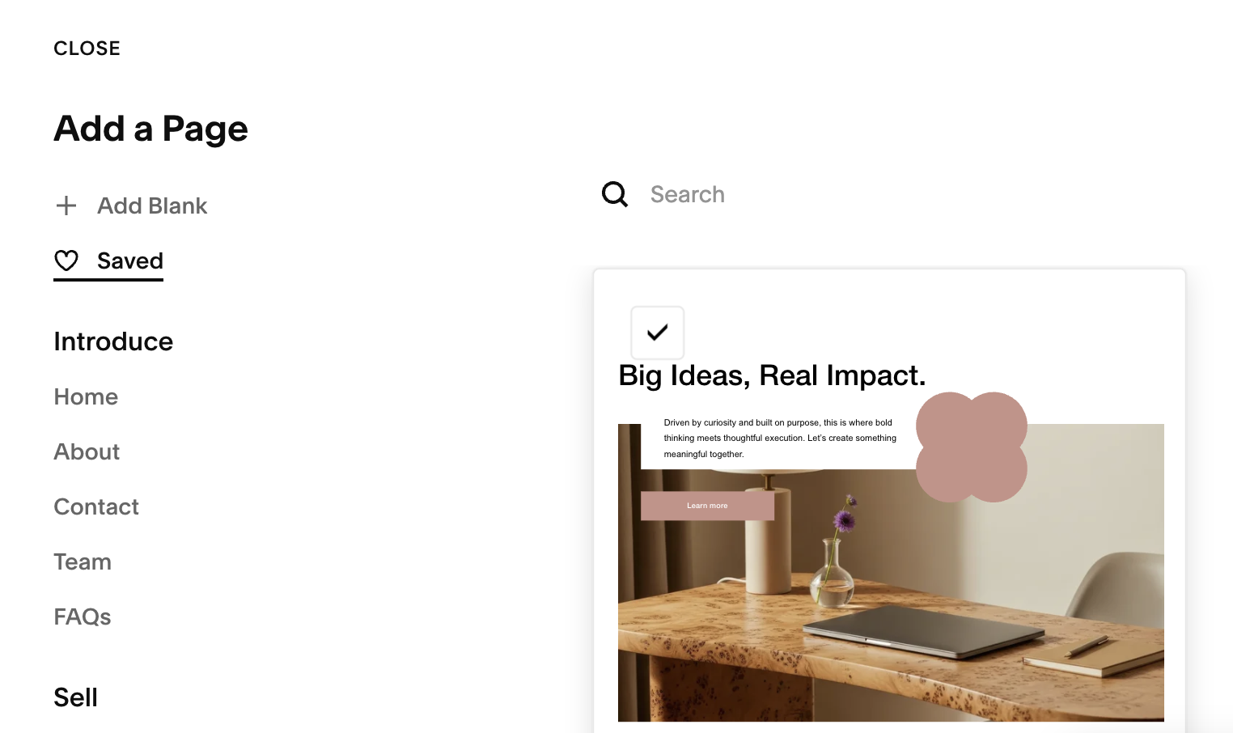This screenshot has width=1233, height=733.
Task: Click the Sell section heading
Action: click(75, 697)
